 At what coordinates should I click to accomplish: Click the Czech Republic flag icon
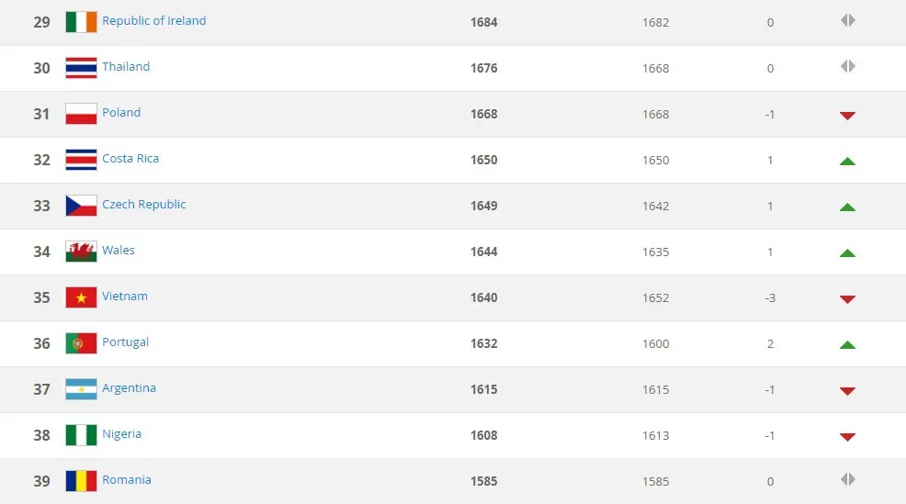point(81,206)
